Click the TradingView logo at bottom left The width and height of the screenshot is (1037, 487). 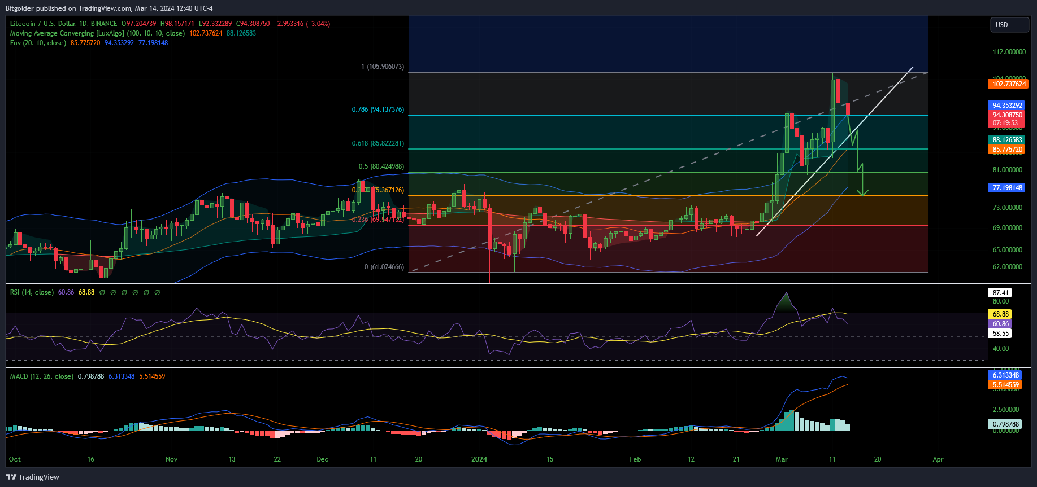coord(32,477)
